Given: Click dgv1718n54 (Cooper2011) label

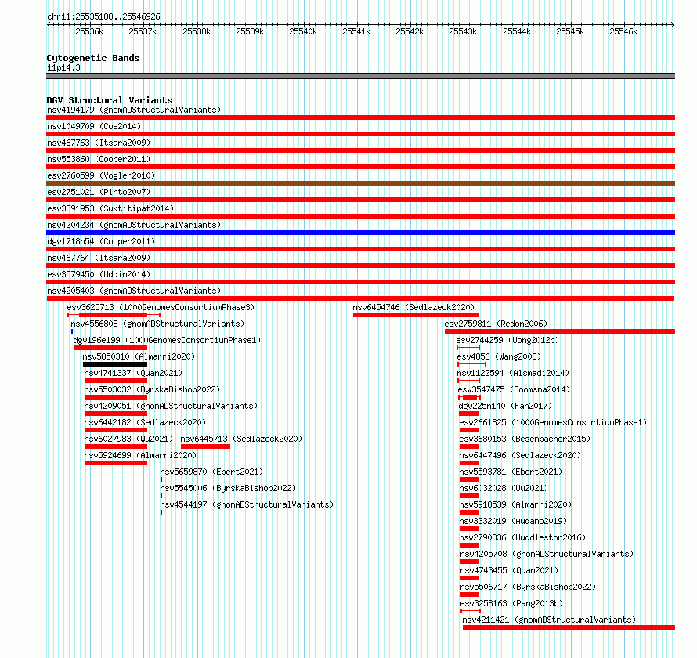Looking at the screenshot, I should coord(101,241).
